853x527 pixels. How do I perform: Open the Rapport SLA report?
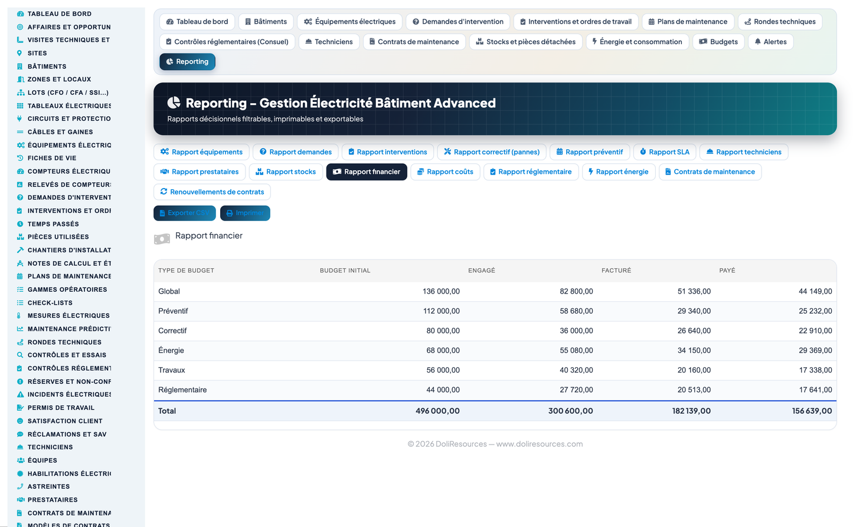click(x=665, y=152)
